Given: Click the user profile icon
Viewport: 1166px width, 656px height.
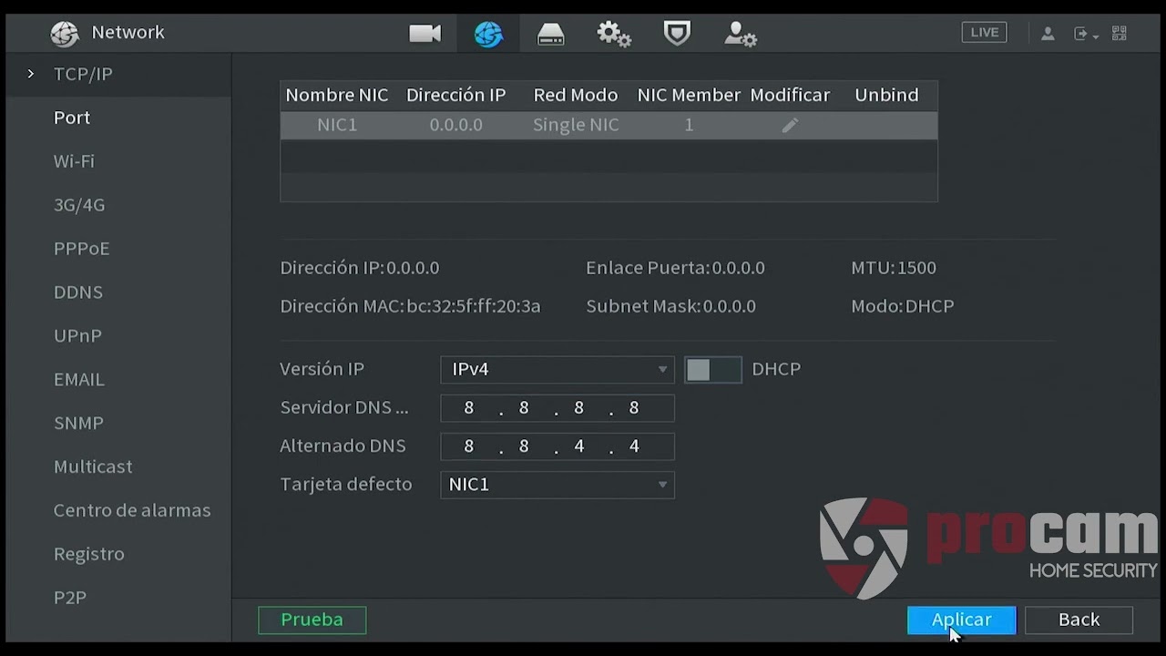Looking at the screenshot, I should [x=1048, y=34].
